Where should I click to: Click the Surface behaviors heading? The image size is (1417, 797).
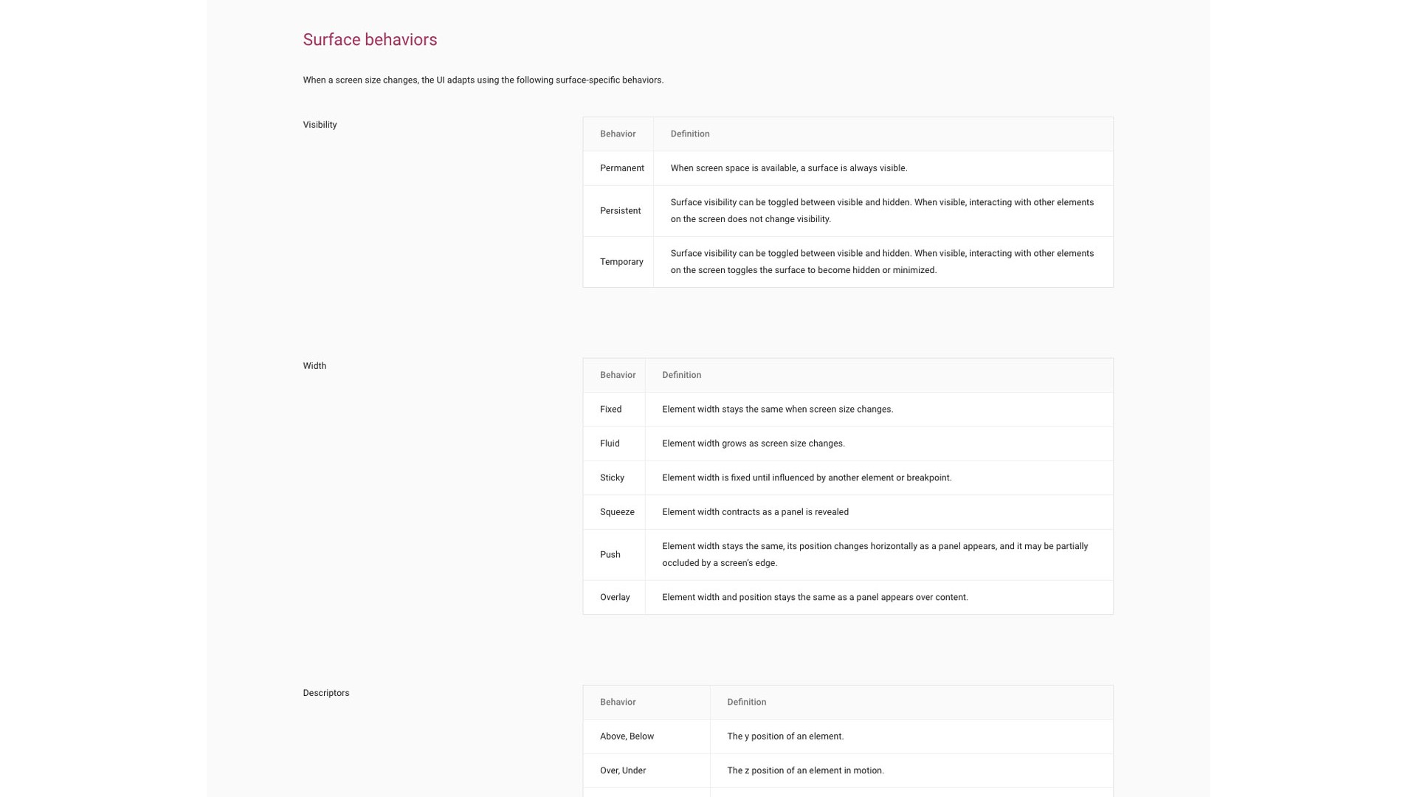click(x=370, y=40)
